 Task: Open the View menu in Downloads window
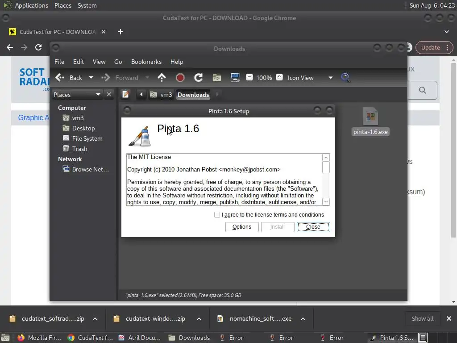(x=99, y=62)
